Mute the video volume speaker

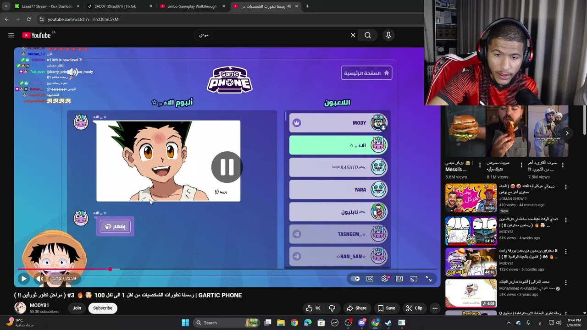pos(40,278)
